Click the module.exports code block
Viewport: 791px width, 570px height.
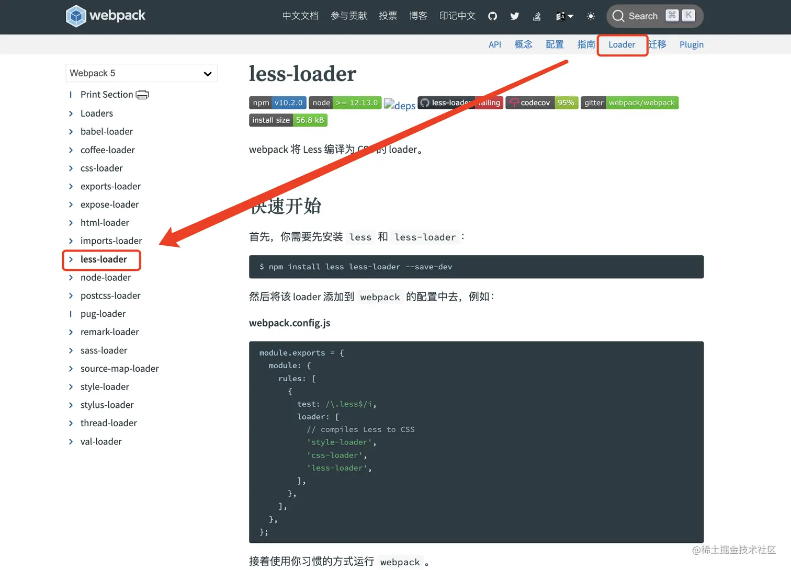[x=476, y=442]
